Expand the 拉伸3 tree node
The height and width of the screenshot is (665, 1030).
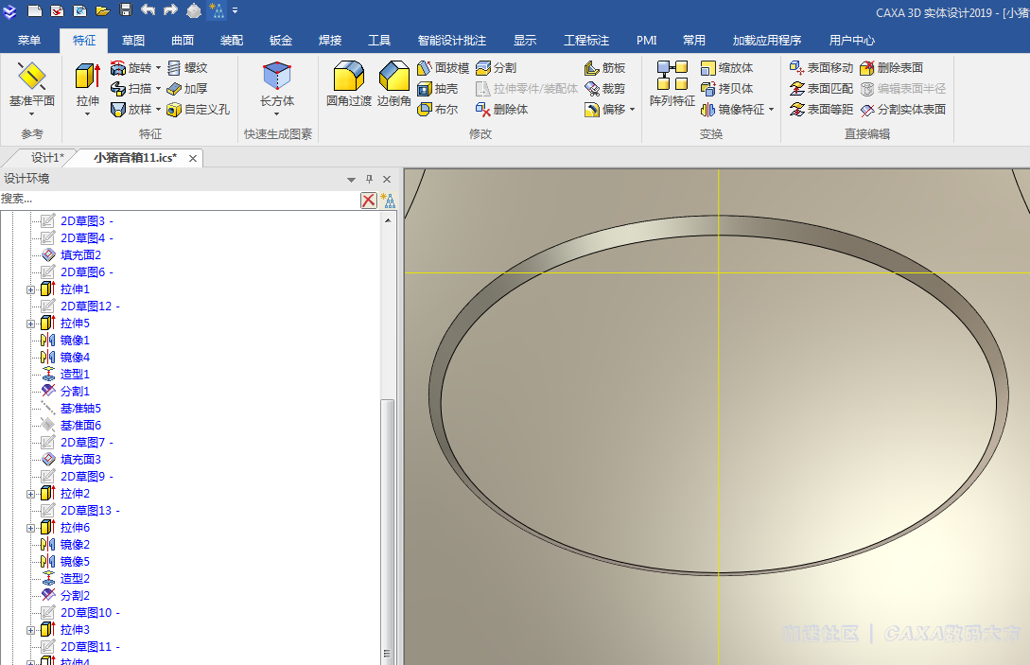(x=30, y=630)
